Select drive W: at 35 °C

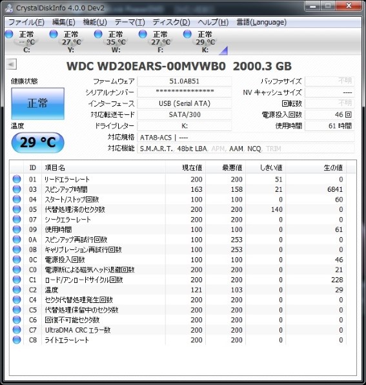click(x=116, y=42)
